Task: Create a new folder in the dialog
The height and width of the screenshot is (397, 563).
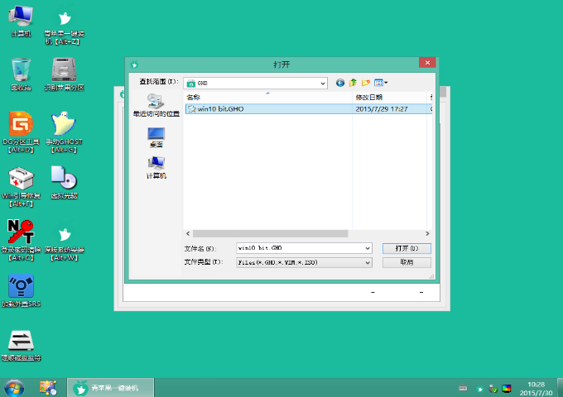Action: (x=366, y=83)
